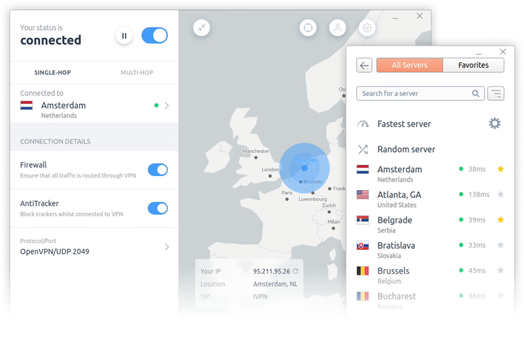This screenshot has height=337, width=524.
Task: Favorite Bucharest with its star
Action: click(x=501, y=296)
